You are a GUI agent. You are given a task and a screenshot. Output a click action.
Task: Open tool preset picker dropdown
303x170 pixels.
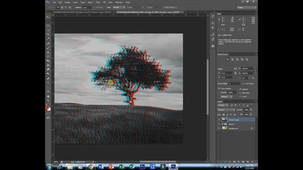click(x=51, y=8)
